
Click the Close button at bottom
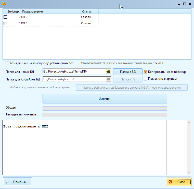(x=179, y=182)
